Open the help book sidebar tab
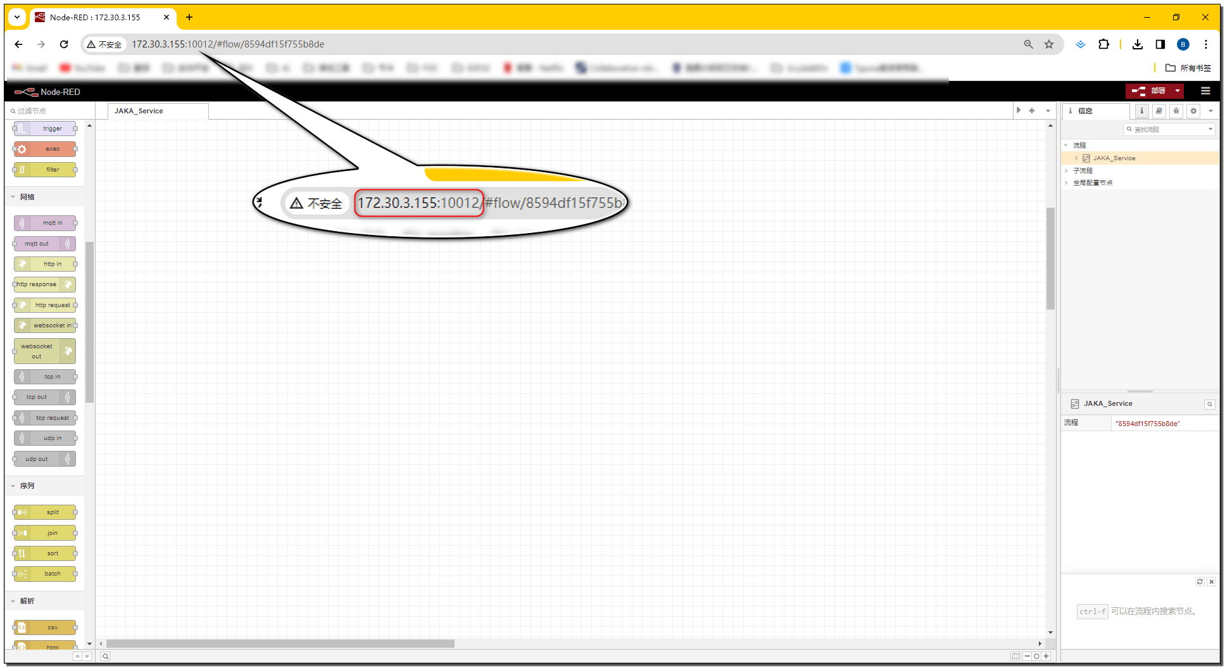 coord(1159,111)
